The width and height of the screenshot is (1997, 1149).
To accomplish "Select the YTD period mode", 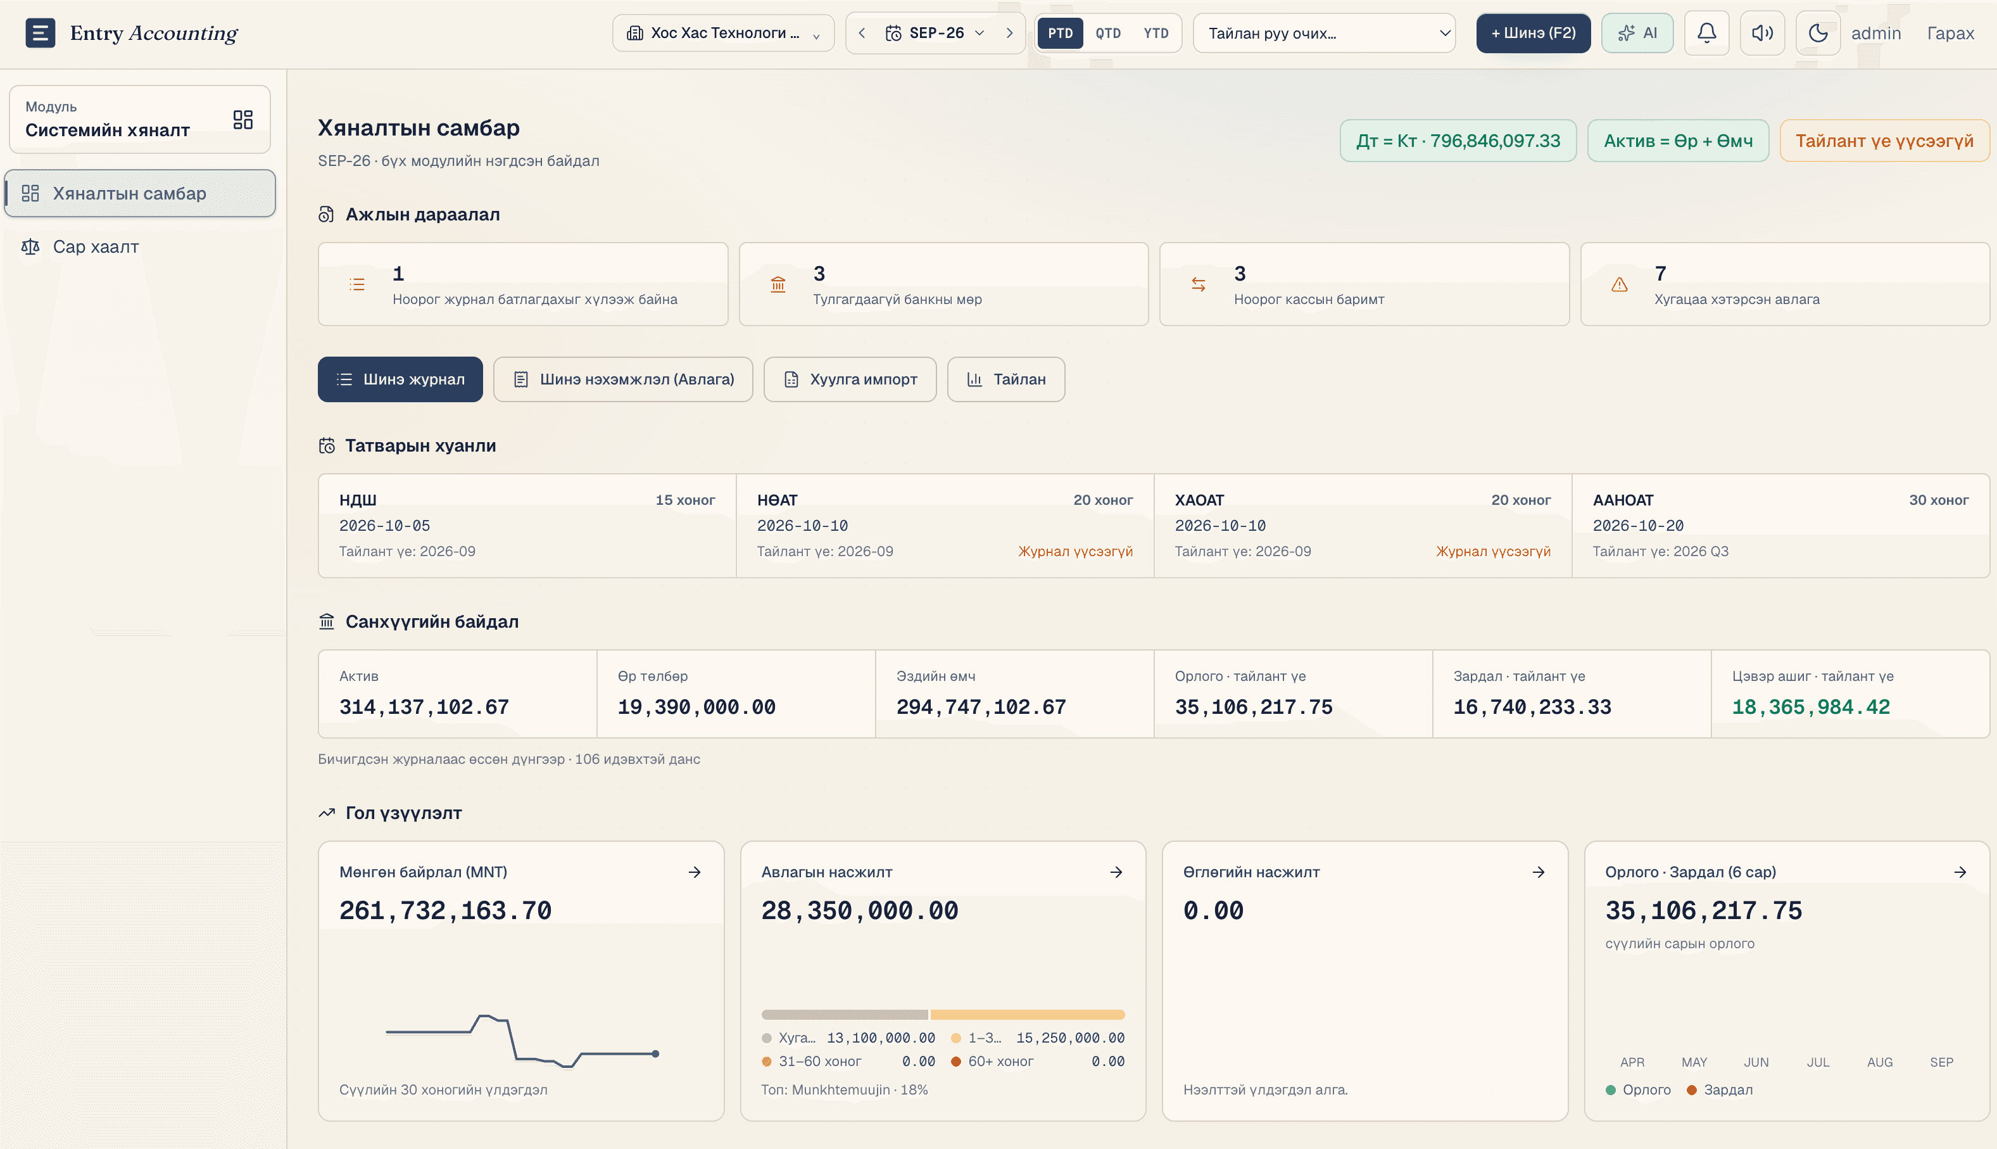I will tap(1156, 33).
